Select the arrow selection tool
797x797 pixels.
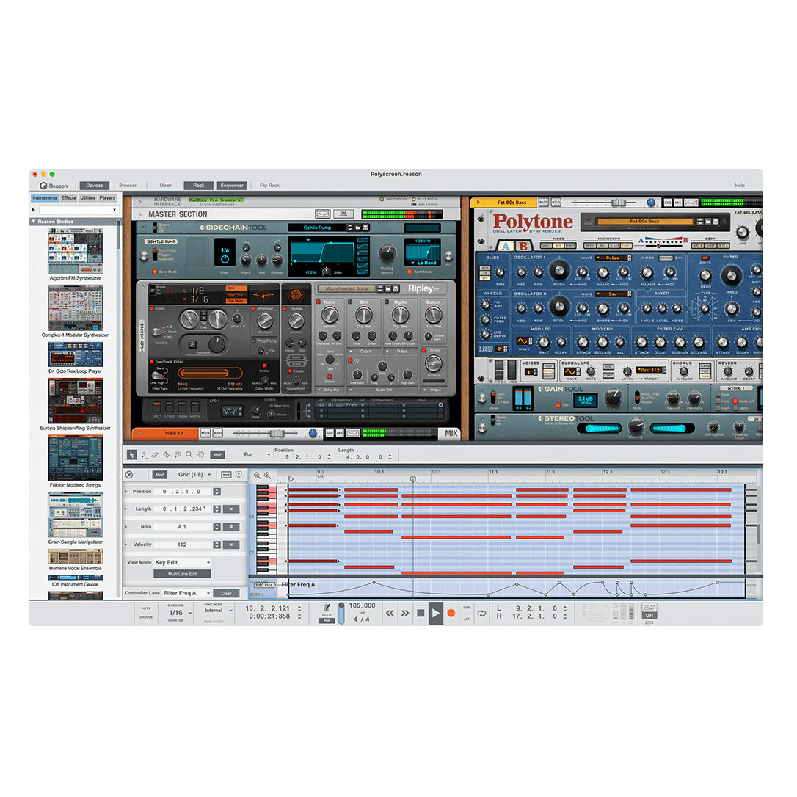pos(131,455)
